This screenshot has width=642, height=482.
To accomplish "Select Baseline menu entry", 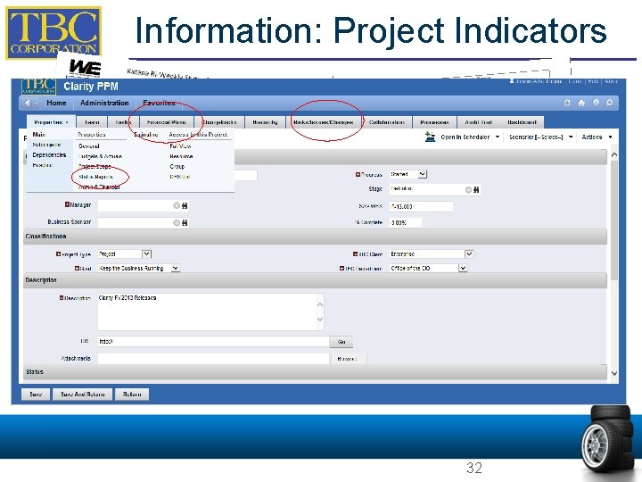I will pos(42,165).
